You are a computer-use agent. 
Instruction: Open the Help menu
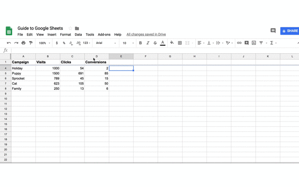click(118, 35)
